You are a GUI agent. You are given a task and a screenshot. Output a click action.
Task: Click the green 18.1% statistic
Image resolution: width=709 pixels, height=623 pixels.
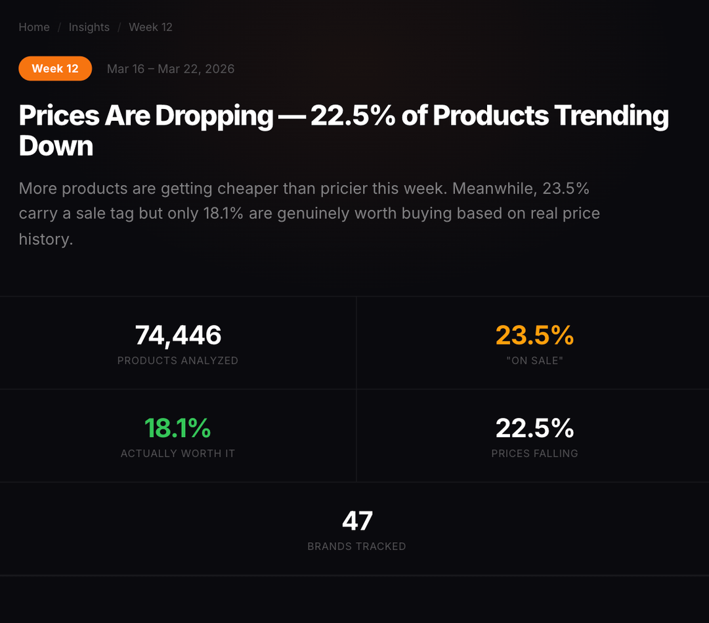pyautogui.click(x=178, y=428)
